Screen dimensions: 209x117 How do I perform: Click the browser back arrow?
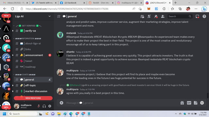point(5,9)
